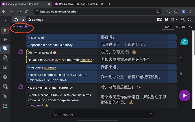Image resolution: width=195 pixels, height=122 pixels.
Task: Click the figure person sidebar icon
Action: tap(5, 96)
